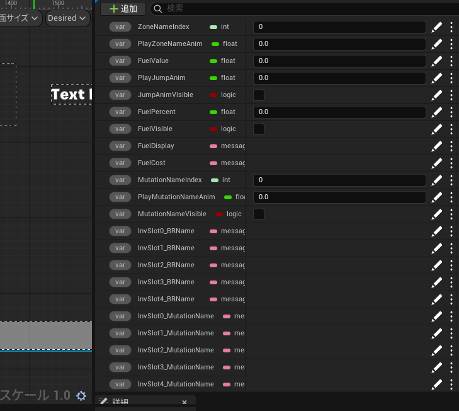The image size is (459, 411).
Task: Click the var badge for FuelPercent
Action: point(120,112)
